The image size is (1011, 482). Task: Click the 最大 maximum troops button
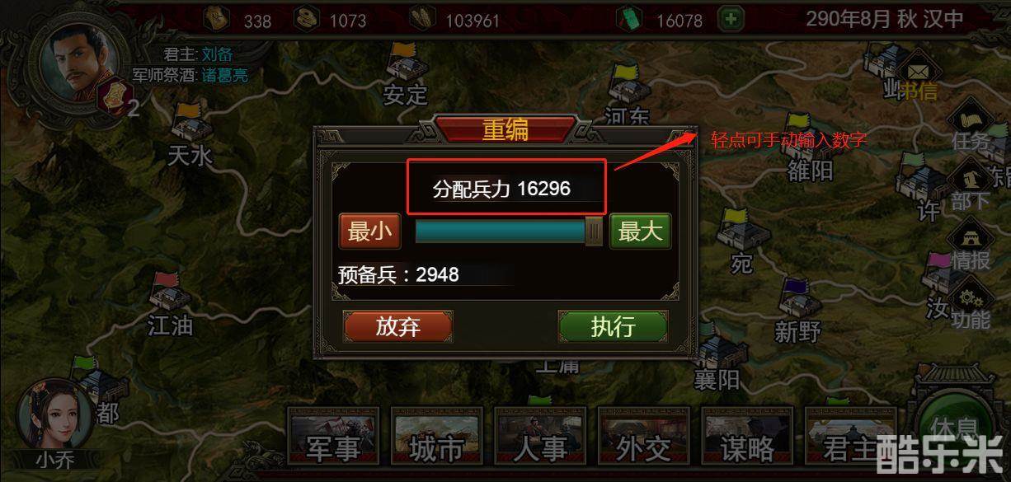pos(641,232)
